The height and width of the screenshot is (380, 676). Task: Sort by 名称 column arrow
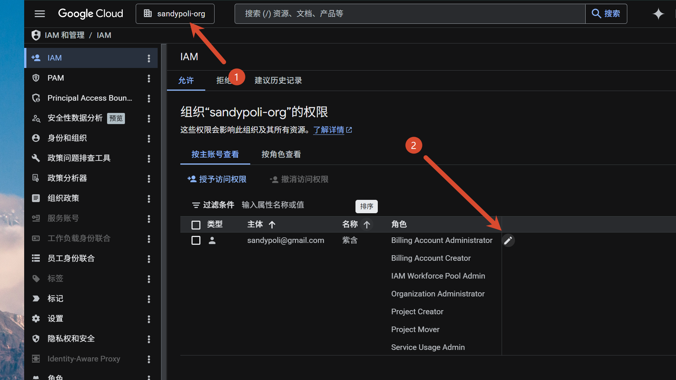click(367, 225)
